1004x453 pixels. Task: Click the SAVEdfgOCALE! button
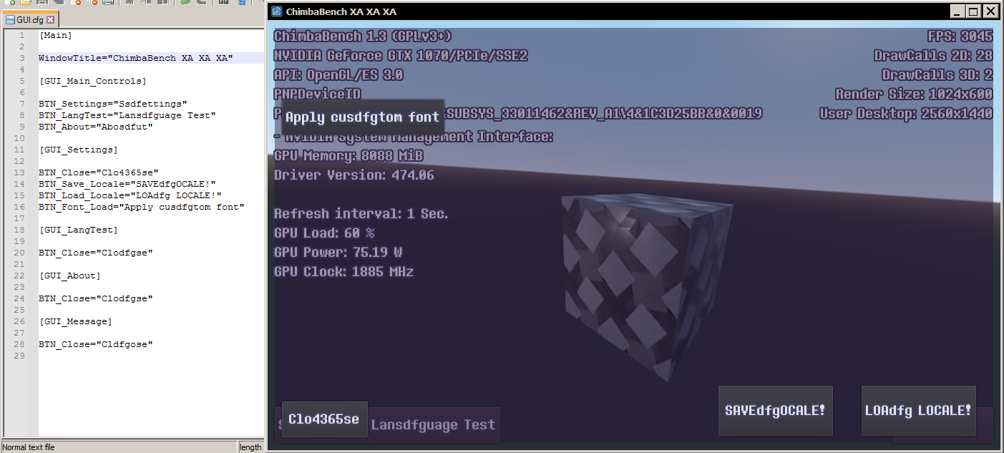point(775,411)
